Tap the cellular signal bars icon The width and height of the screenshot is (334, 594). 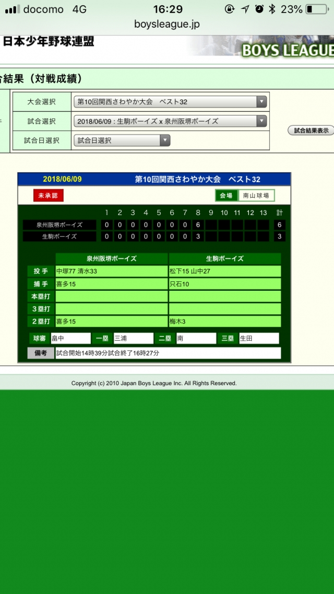(x=11, y=9)
